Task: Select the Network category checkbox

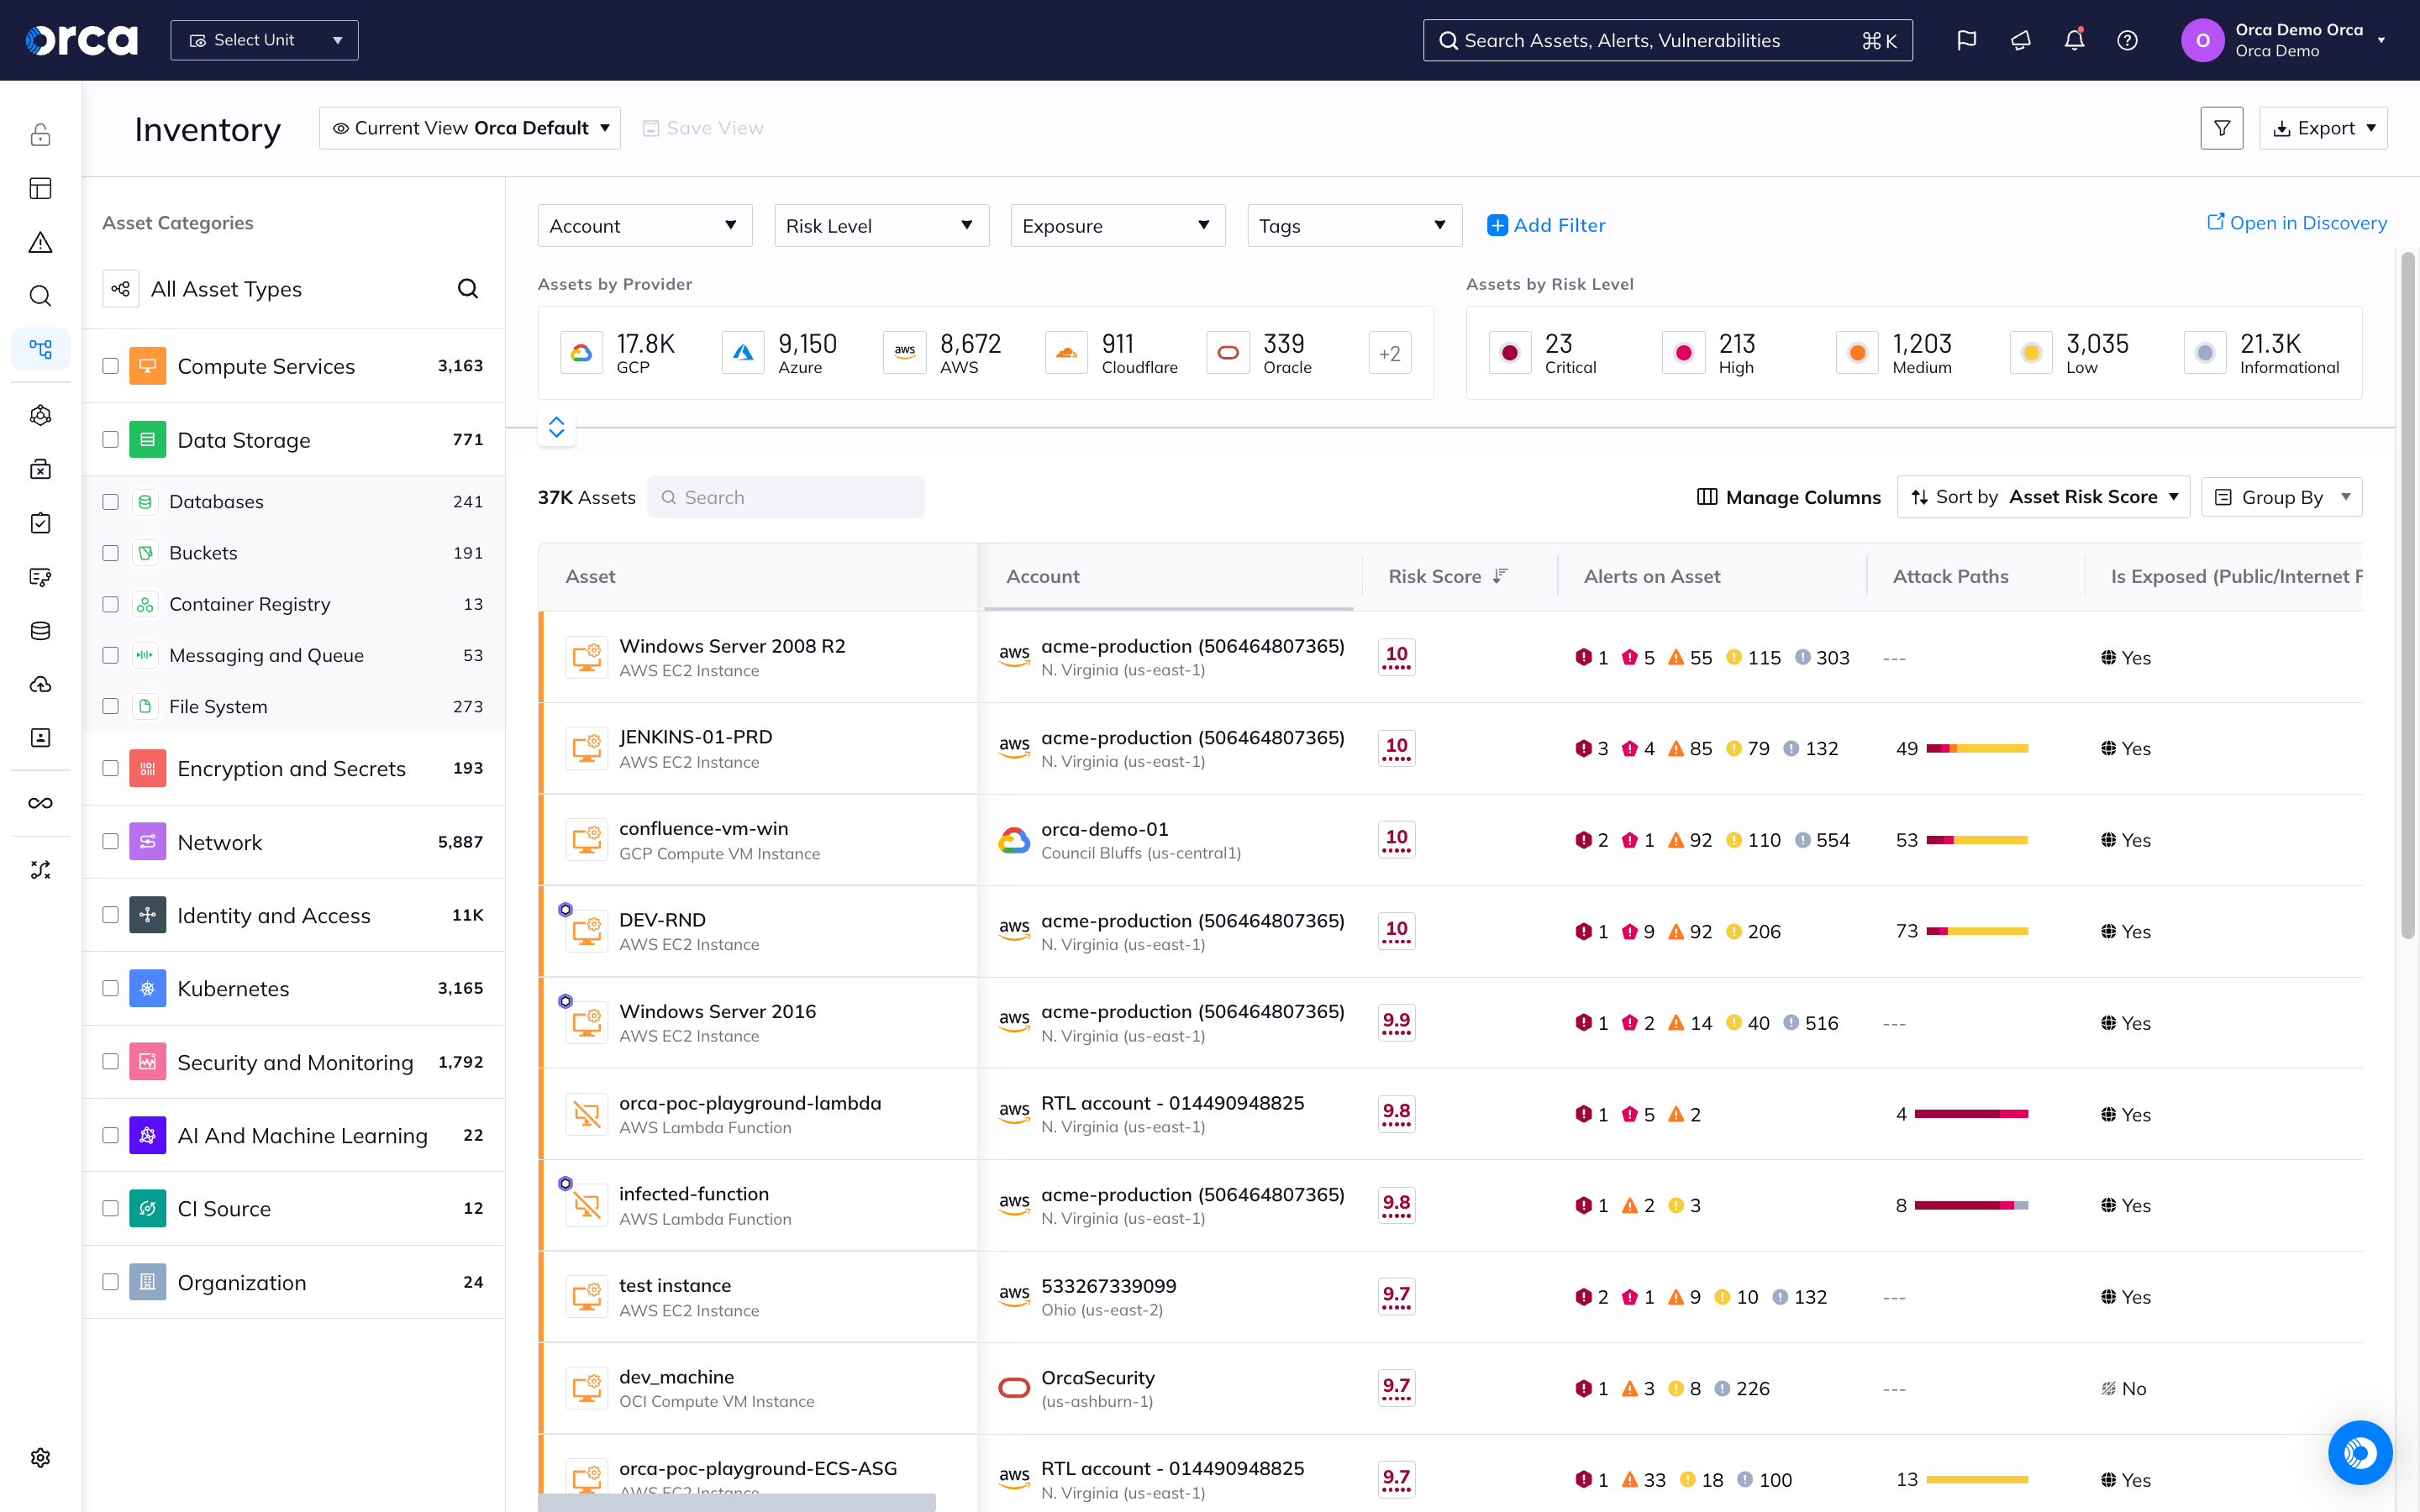Action: click(x=110, y=841)
